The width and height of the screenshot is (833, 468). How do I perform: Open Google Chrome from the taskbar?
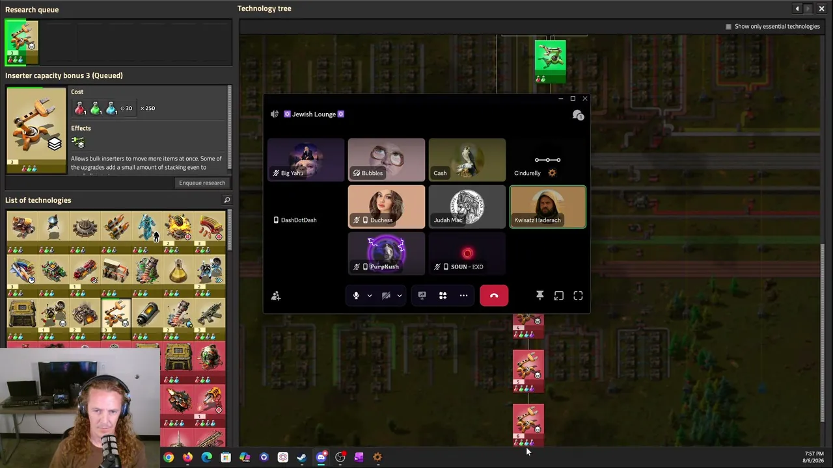pyautogui.click(x=169, y=458)
